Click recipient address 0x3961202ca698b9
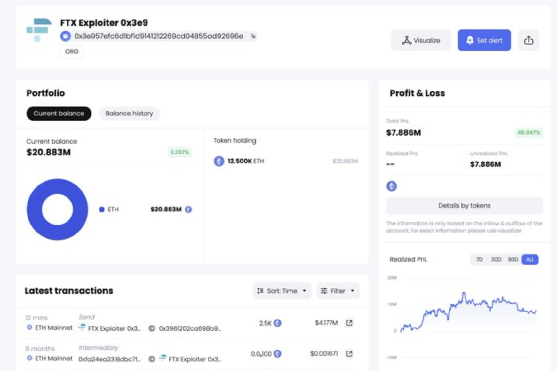 190,328
